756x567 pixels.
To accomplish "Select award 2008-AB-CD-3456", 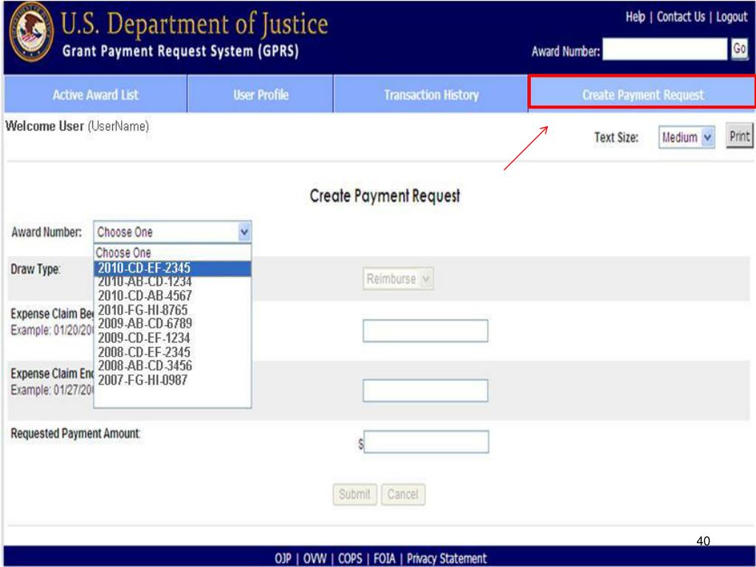I will coord(172,365).
